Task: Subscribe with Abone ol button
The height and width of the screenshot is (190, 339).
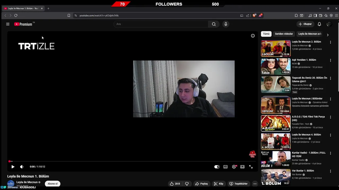Action: click(x=52, y=184)
